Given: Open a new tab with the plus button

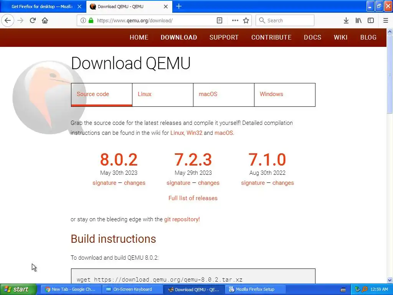Looking at the screenshot, I should coord(179,6).
